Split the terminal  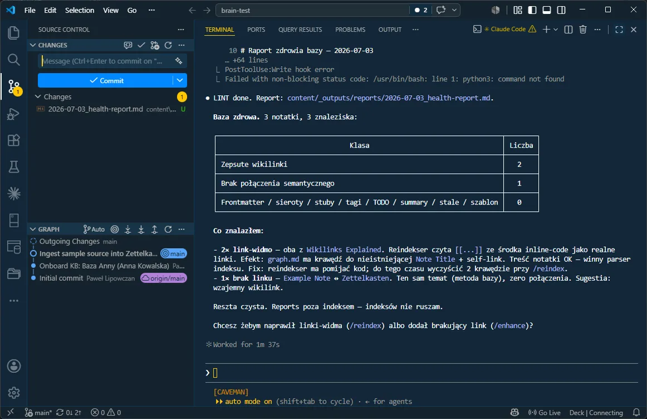[x=568, y=30]
